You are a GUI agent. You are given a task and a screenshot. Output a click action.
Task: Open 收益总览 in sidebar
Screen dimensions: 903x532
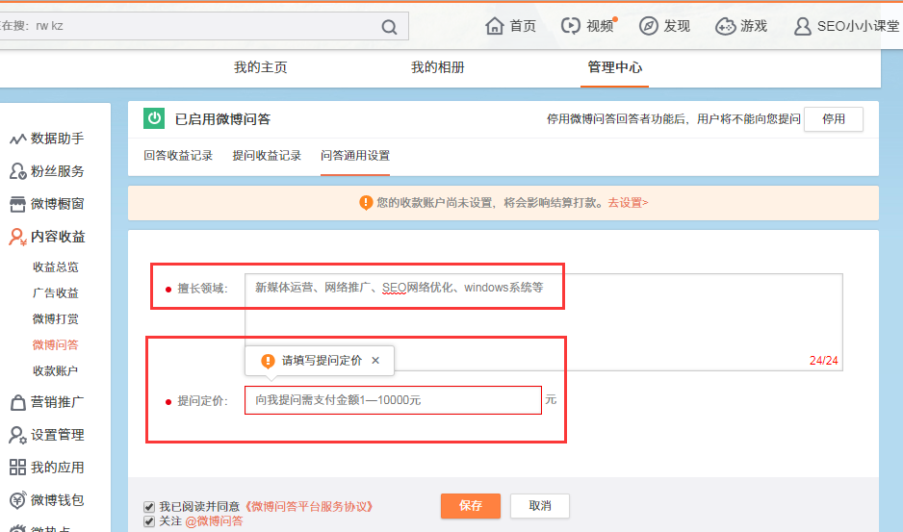click(55, 267)
